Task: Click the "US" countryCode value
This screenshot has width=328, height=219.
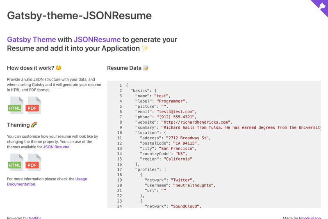Action: tap(180, 154)
